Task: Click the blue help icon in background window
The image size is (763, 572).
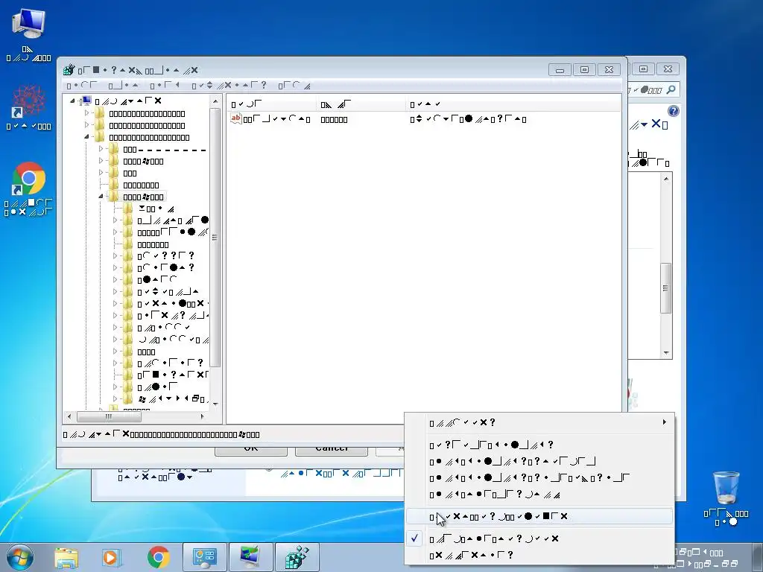Action: (x=674, y=111)
